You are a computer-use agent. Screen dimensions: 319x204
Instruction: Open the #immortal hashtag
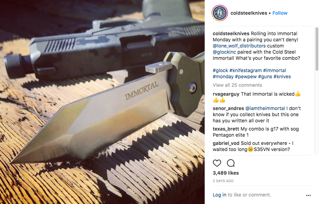(x=275, y=70)
